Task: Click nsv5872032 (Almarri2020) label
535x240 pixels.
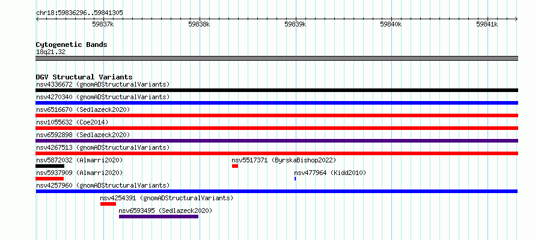Action: point(79,160)
